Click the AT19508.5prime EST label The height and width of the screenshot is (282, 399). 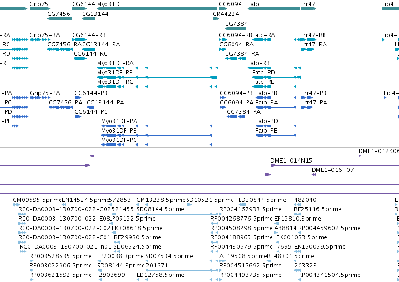pos(243,256)
